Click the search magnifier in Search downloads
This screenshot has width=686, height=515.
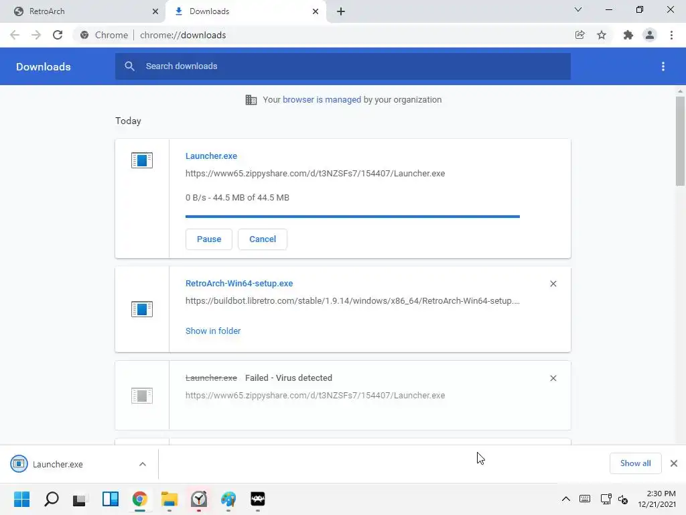coord(129,66)
